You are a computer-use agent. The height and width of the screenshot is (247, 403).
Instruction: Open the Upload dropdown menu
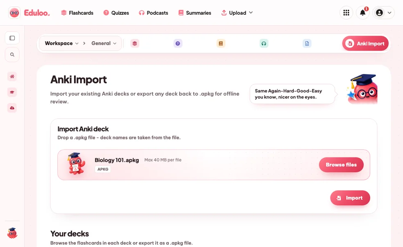237,13
